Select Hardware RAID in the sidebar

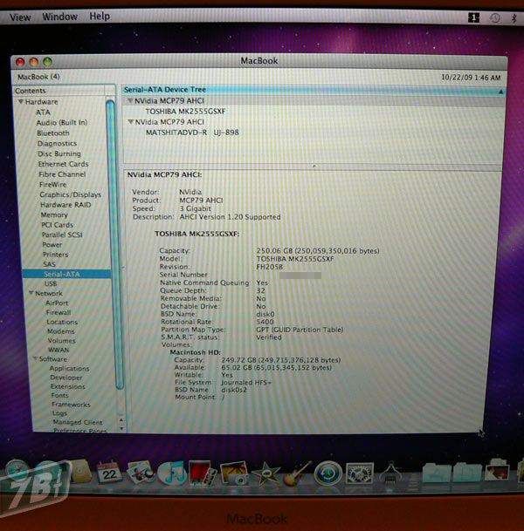65,205
